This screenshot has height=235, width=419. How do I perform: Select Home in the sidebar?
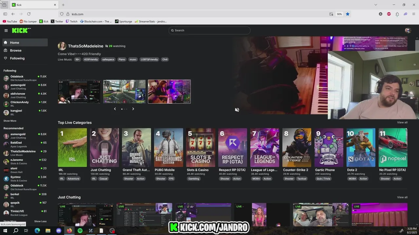[x=25, y=42]
